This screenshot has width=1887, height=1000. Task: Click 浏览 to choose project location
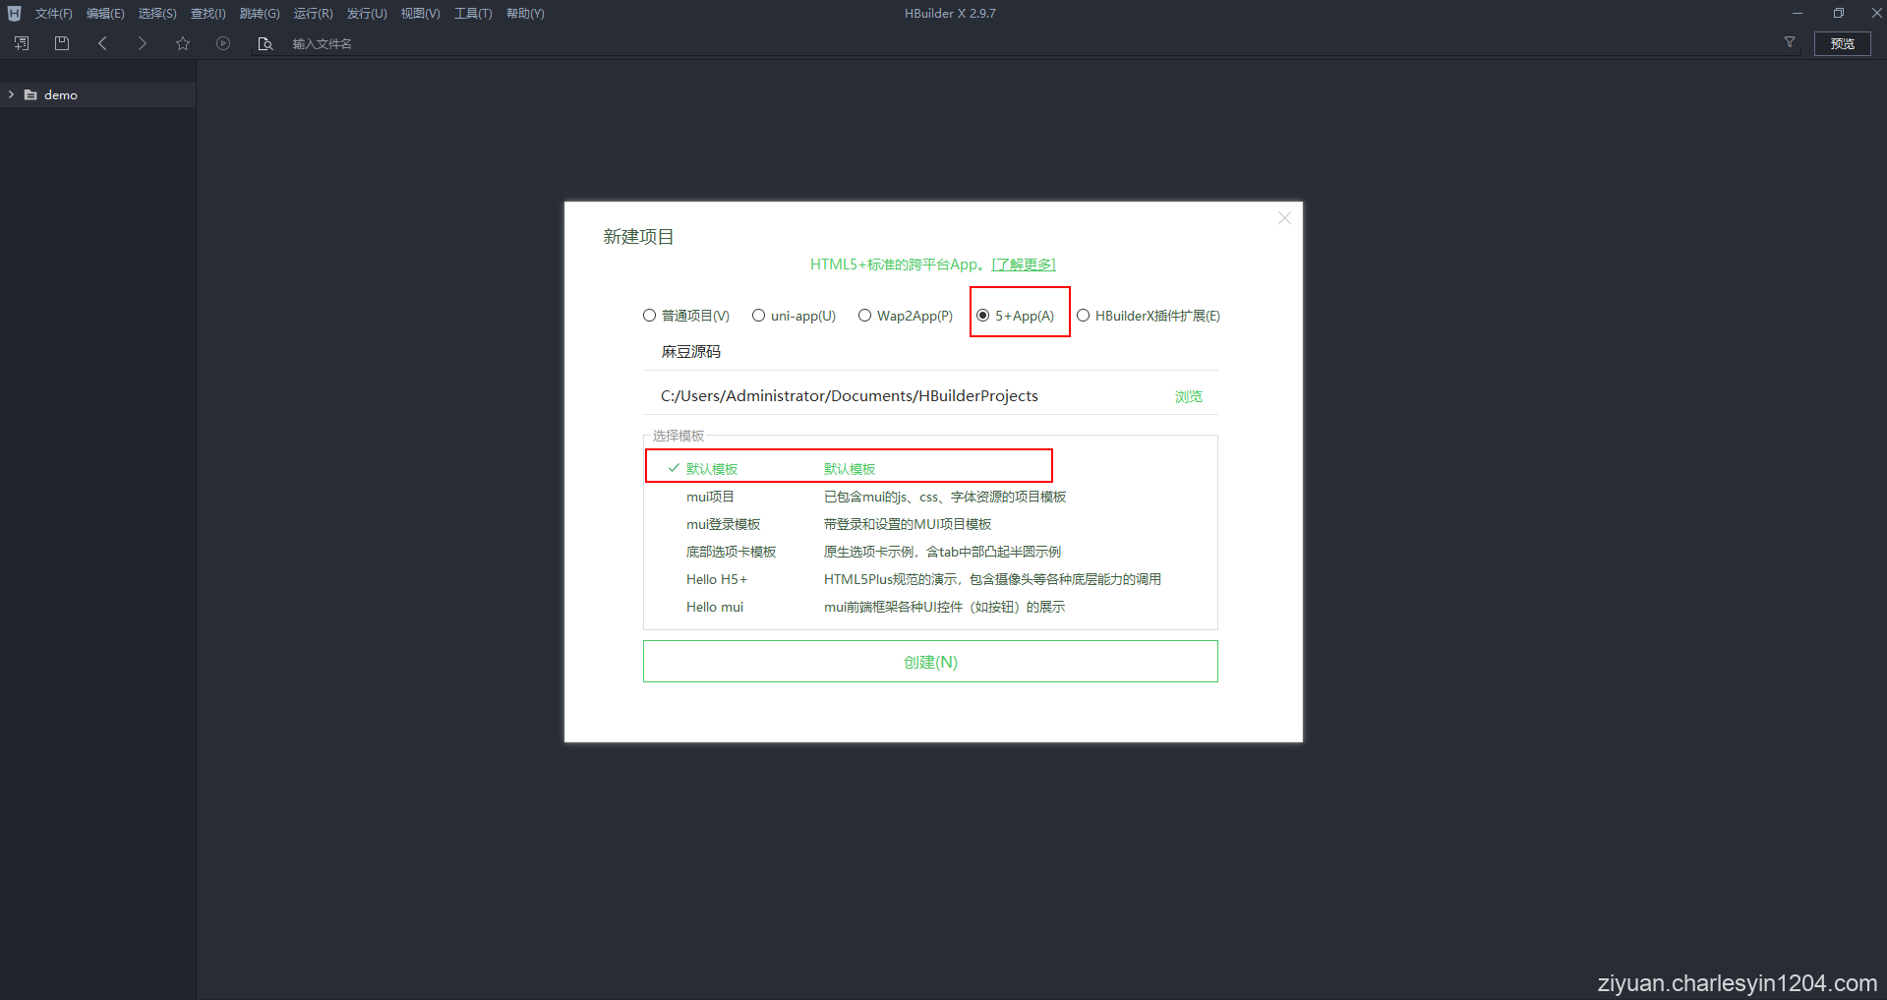pos(1187,395)
